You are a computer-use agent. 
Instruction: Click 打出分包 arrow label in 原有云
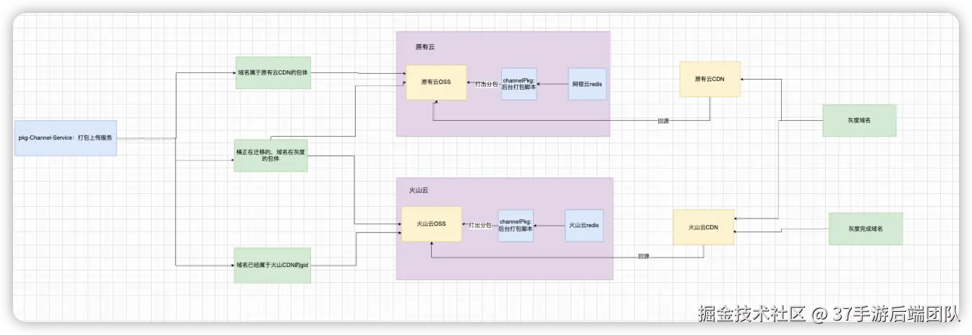(483, 84)
